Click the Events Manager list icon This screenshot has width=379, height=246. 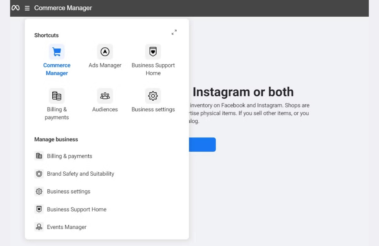39,227
